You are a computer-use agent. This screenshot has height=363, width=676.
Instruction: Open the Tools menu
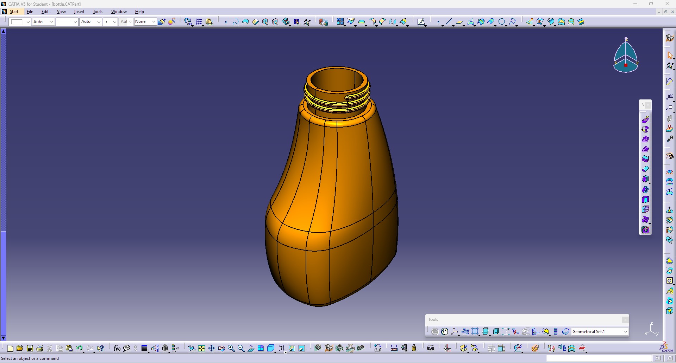click(x=98, y=12)
